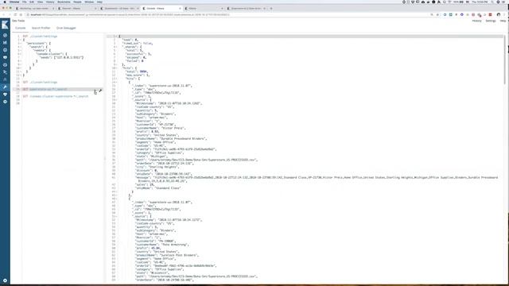Open Visualize bar-chart icon in sidebar
This screenshot has height=286, width=509.
(5, 42)
